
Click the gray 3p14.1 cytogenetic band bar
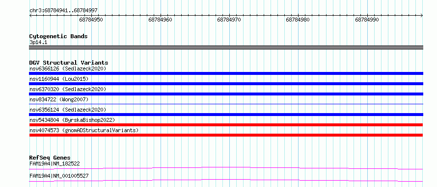[226, 47]
